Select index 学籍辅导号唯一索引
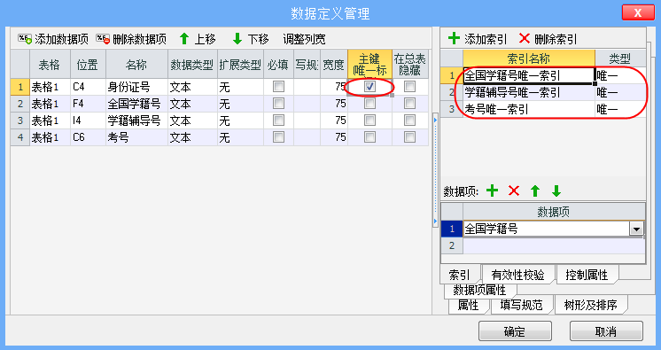The width and height of the screenshot is (661, 350). [529, 93]
